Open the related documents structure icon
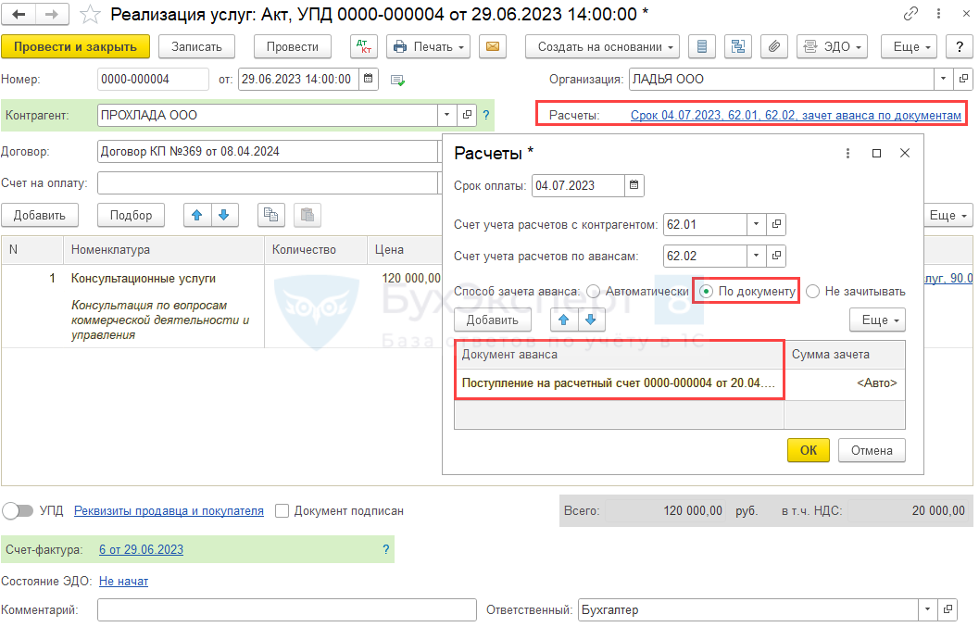979x627 pixels. pyautogui.click(x=738, y=47)
